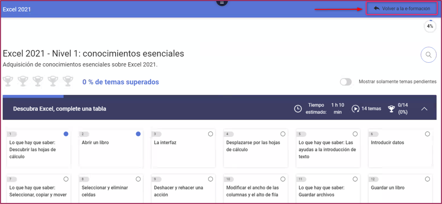The height and width of the screenshot is (204, 442).
Task: Click status circle on Introducir datos card
Action: 428,134
